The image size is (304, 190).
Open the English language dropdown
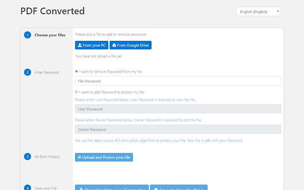258,11
